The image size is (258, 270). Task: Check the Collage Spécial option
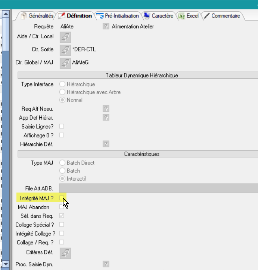tap(62, 225)
